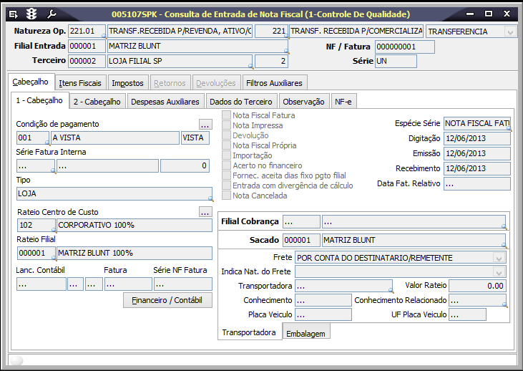
Task: Click the Placa Veiculo field
Action: (323, 314)
